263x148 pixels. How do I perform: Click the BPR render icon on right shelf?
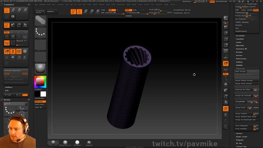226,18
